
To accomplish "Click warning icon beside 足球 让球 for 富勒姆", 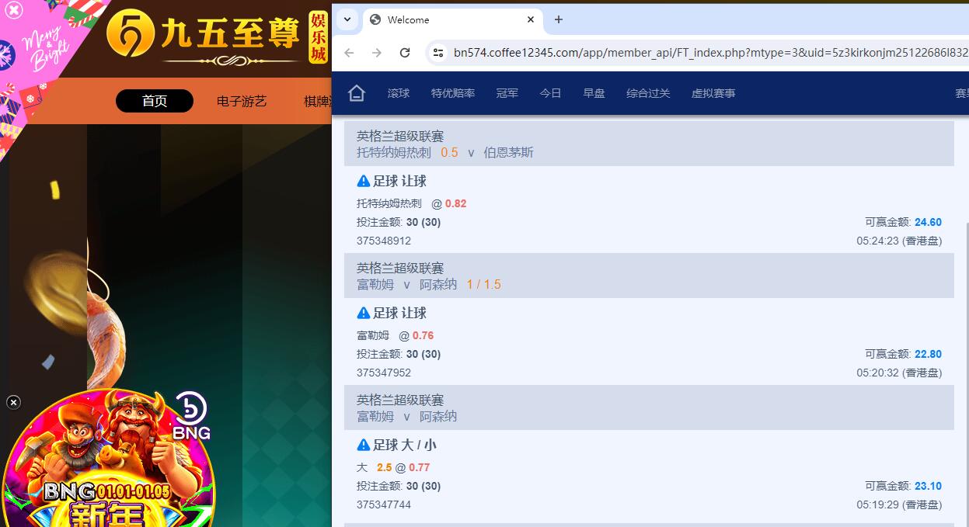I will [363, 313].
